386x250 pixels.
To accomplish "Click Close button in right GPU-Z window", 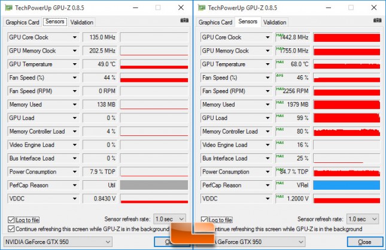I will coord(365,242).
